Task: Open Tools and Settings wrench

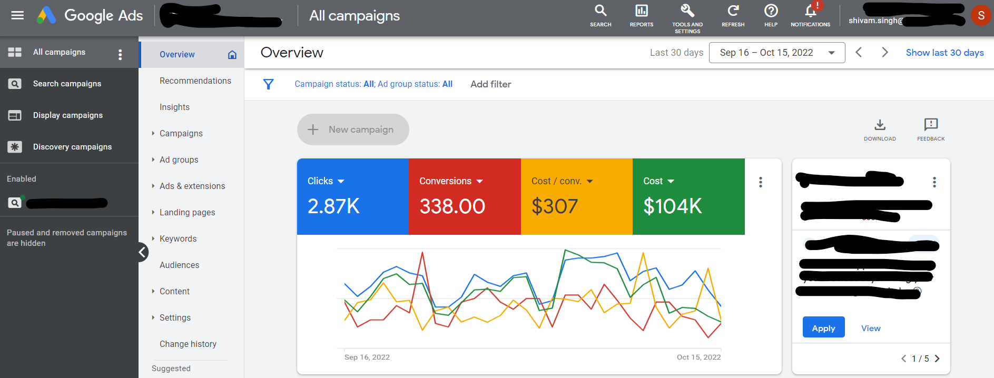Action: (x=687, y=18)
